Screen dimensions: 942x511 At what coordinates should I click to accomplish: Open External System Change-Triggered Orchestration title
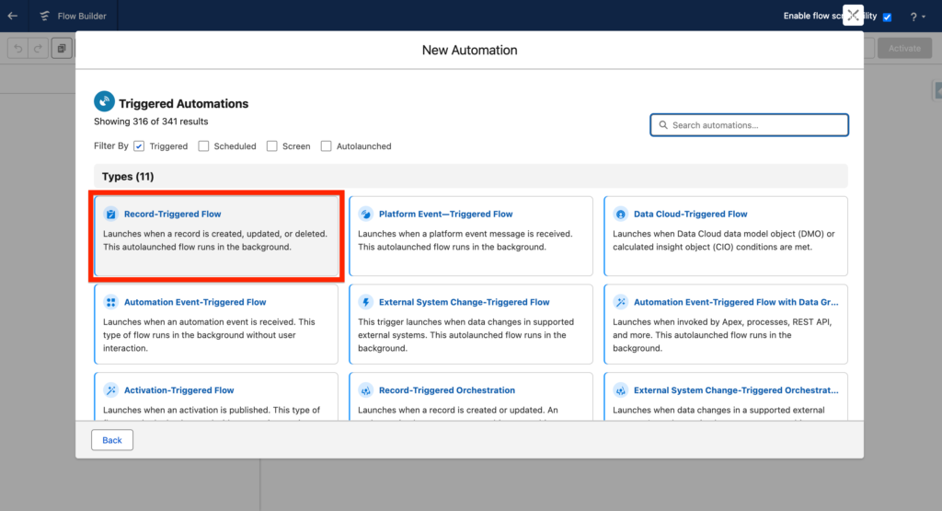pyautogui.click(x=735, y=390)
